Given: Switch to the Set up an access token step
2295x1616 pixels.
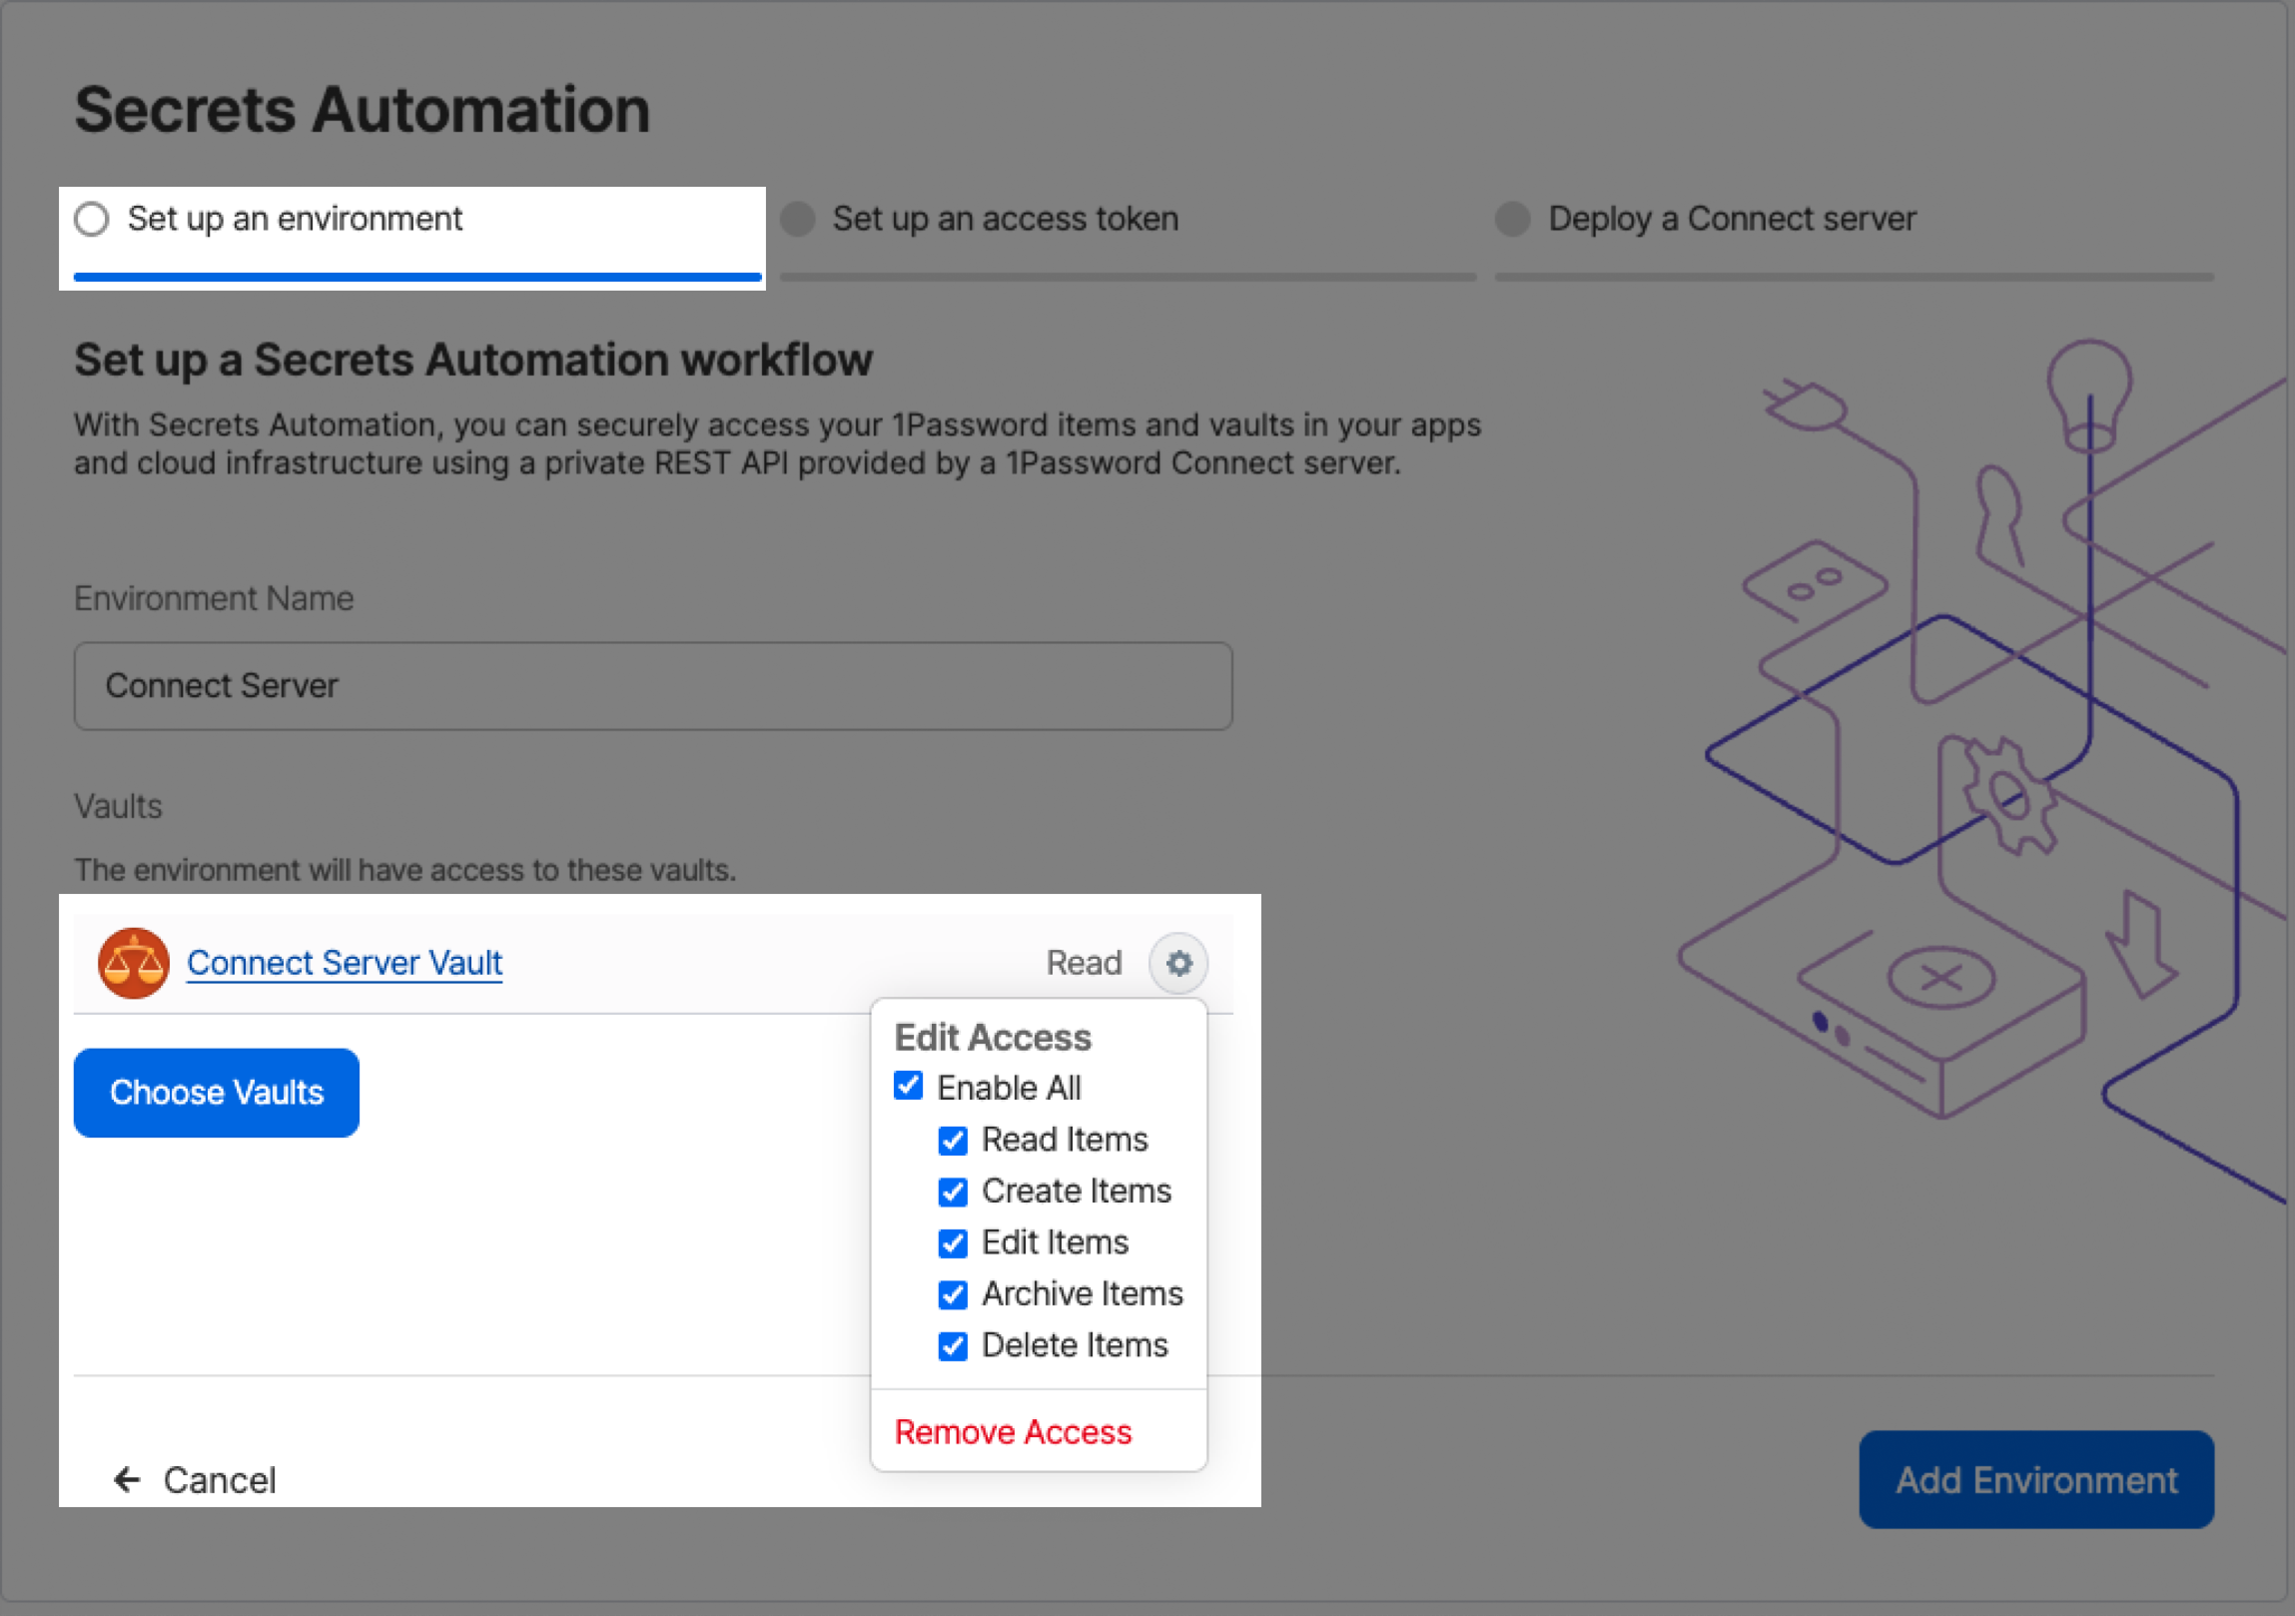Looking at the screenshot, I should [1004, 219].
